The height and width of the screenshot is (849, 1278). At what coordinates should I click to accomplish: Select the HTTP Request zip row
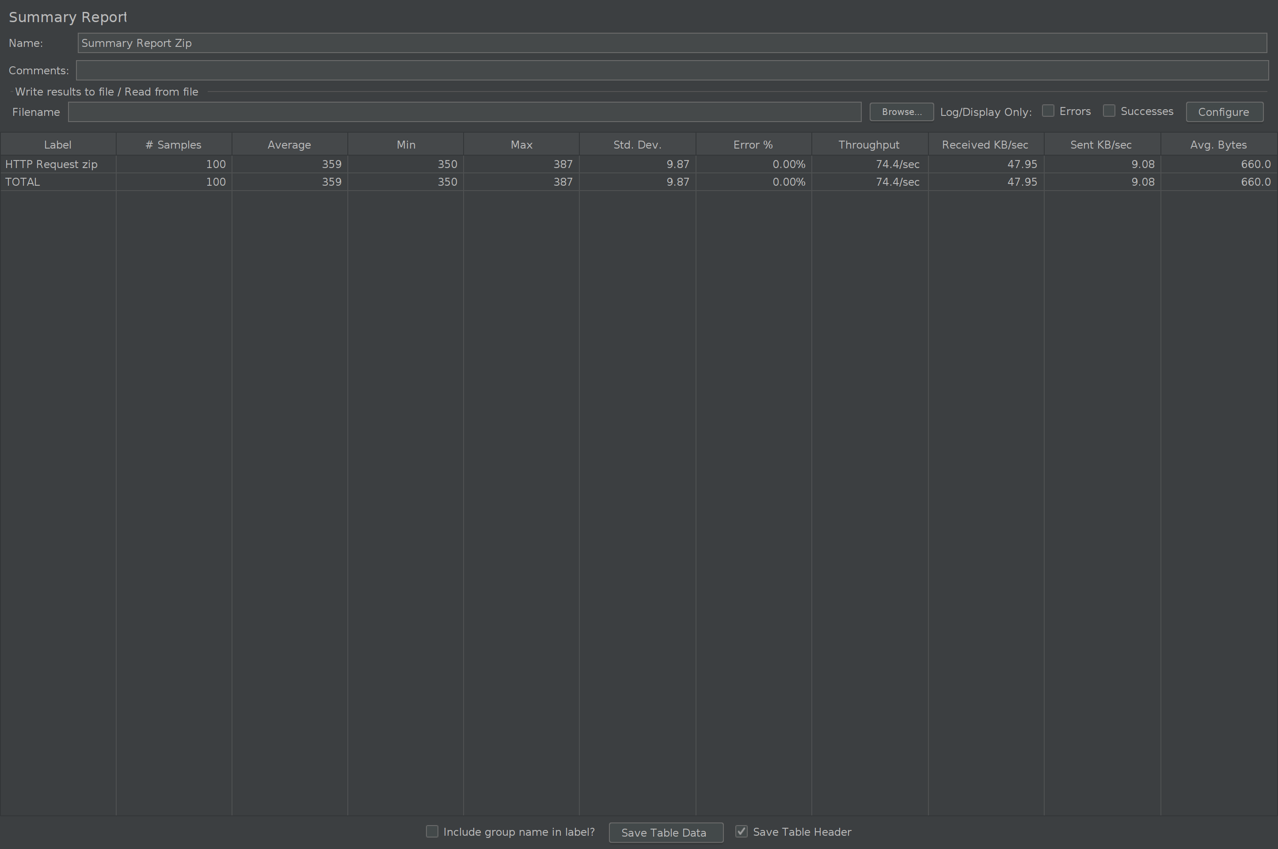coord(52,164)
